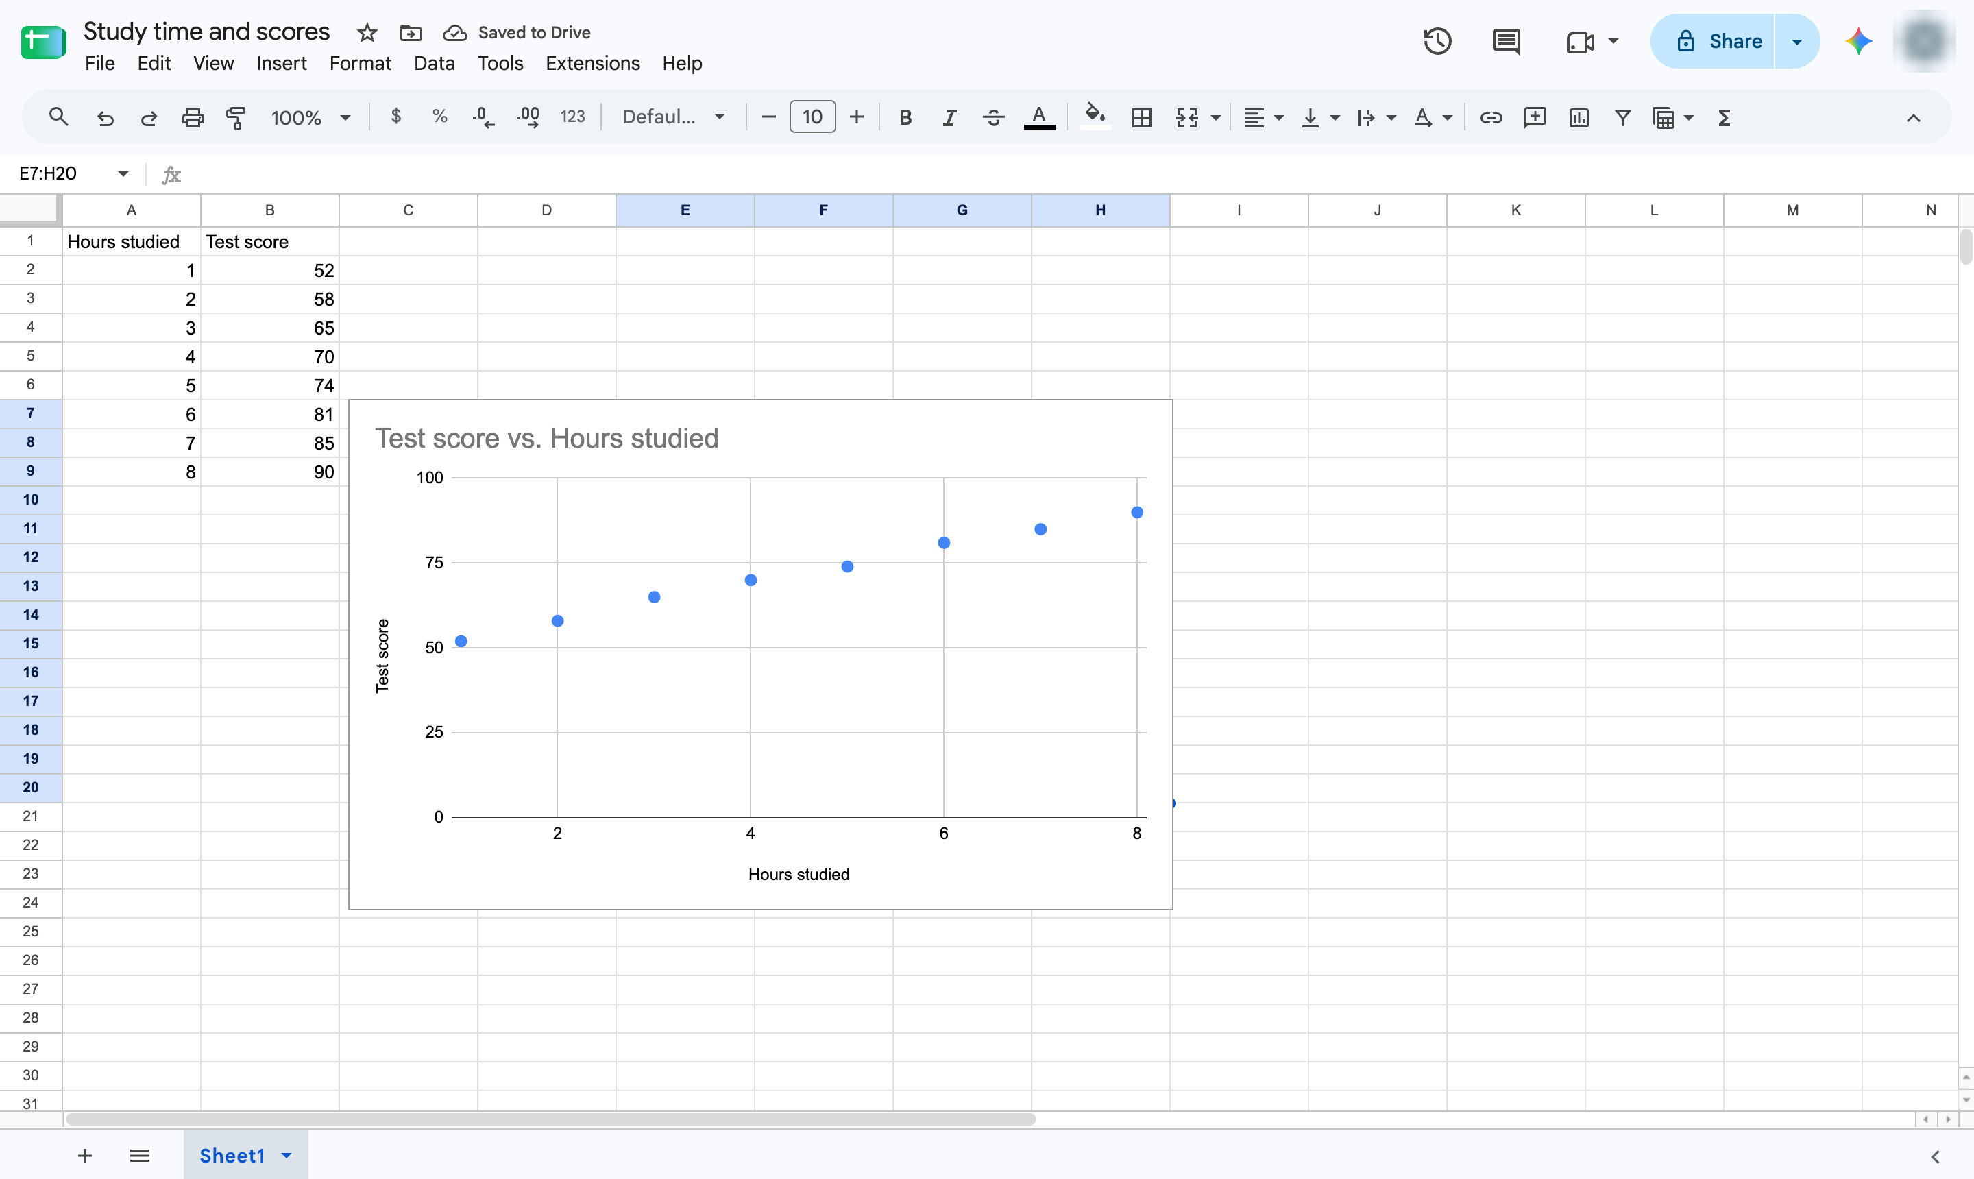Screen dimensions: 1974x1179
Task: Increase decimal places
Action: 528,118
